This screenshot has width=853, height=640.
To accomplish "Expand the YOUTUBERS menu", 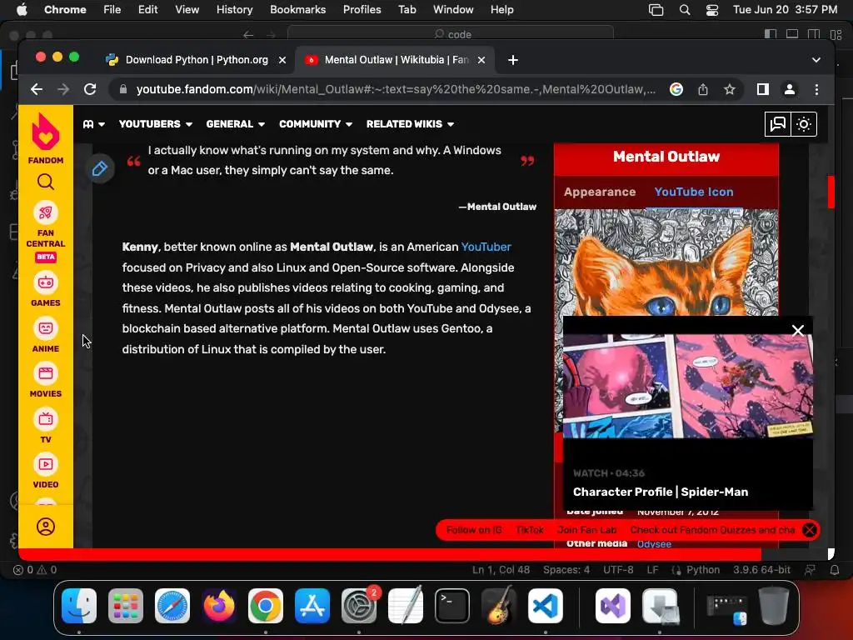I will [156, 124].
